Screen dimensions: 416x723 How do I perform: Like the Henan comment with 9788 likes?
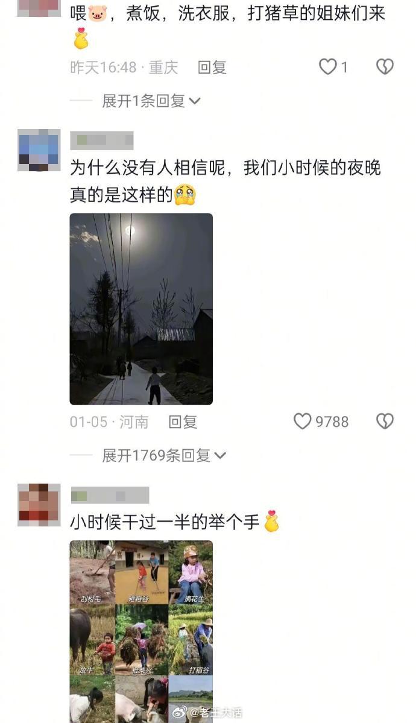click(303, 421)
